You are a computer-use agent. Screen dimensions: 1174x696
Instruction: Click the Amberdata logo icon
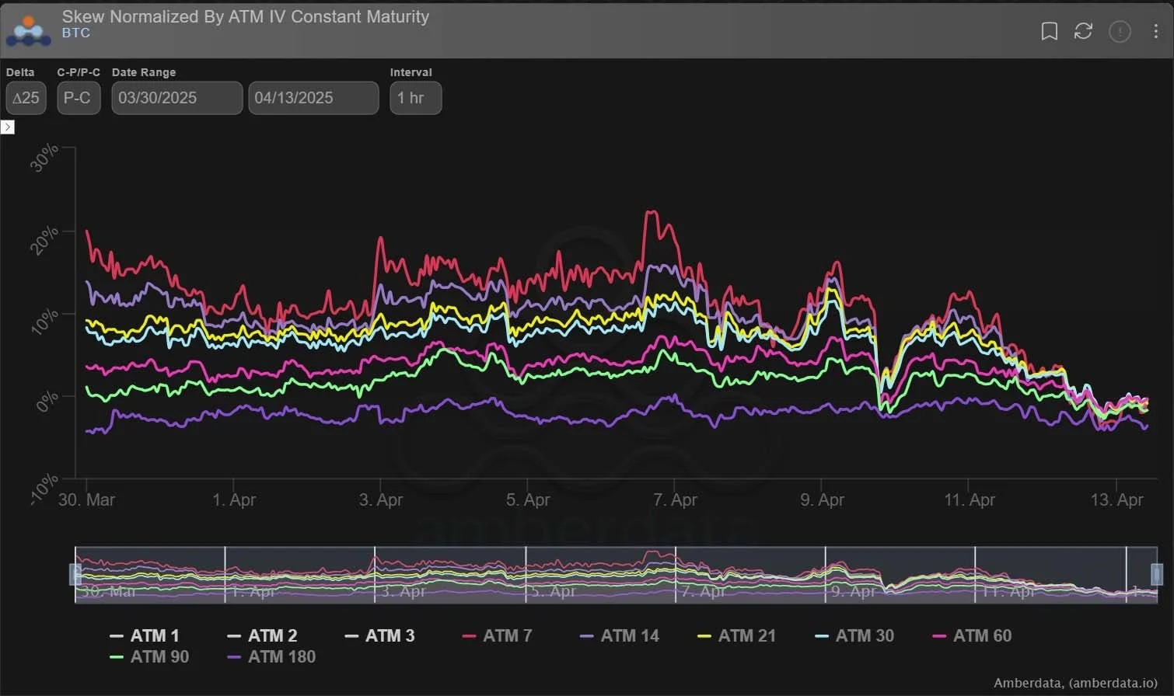[x=28, y=30]
